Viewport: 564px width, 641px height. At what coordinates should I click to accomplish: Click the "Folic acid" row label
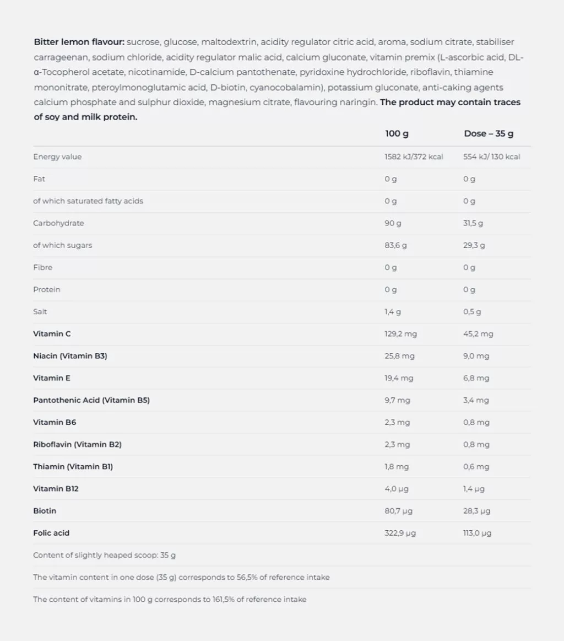(51, 533)
